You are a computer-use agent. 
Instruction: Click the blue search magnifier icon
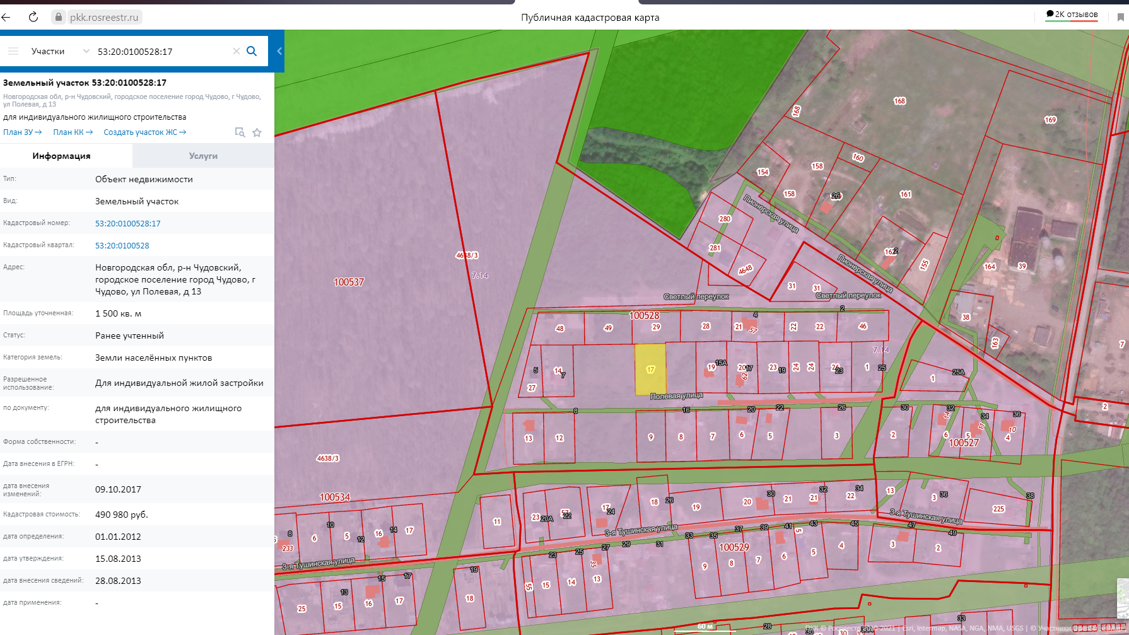pos(252,51)
